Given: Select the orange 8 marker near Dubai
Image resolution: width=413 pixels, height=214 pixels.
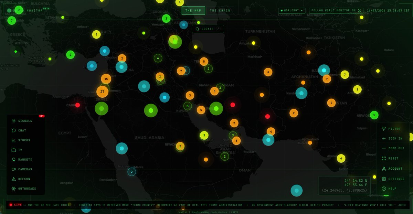Looking at the screenshot, I should 236,140.
